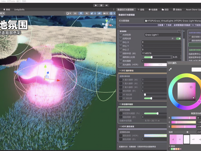The image size is (201, 151).
Task: Collapse the 样本 swatches section
Action: [x=170, y=146]
